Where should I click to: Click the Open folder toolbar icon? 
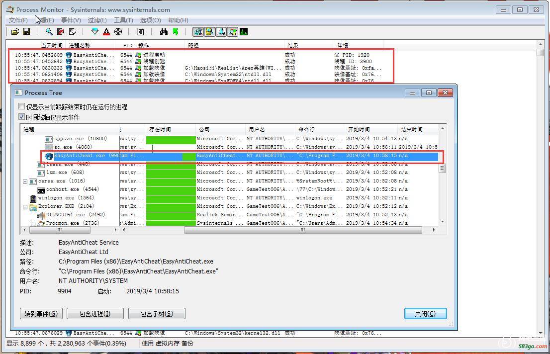coord(15,32)
